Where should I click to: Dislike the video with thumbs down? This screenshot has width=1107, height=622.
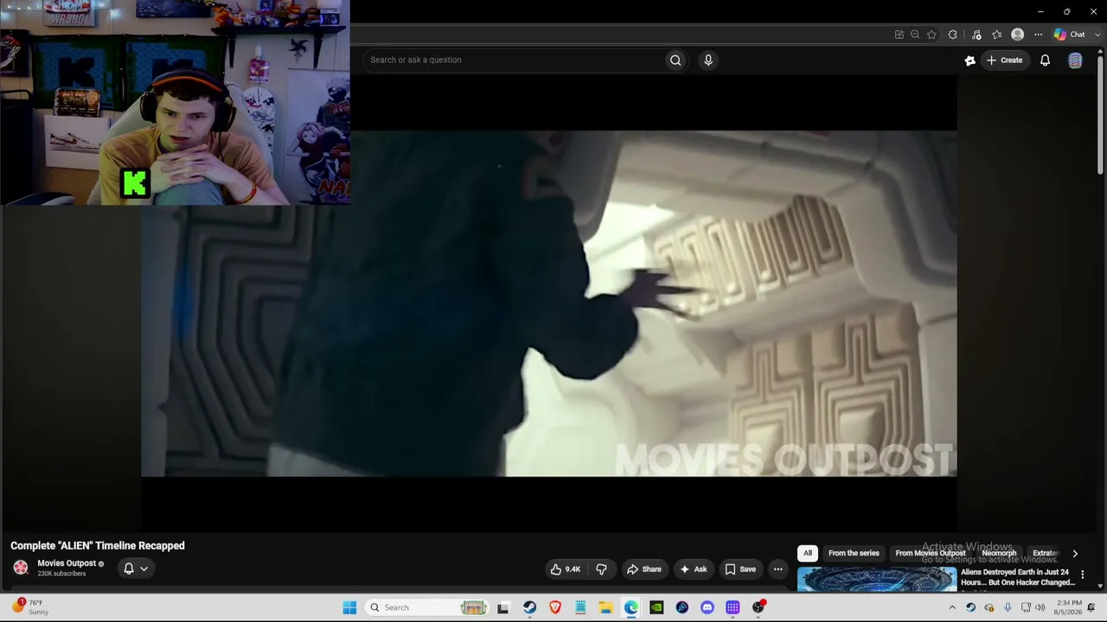pos(601,569)
